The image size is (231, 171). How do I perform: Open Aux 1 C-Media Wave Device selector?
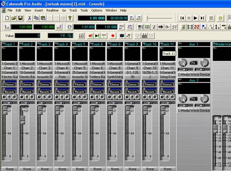194,75
